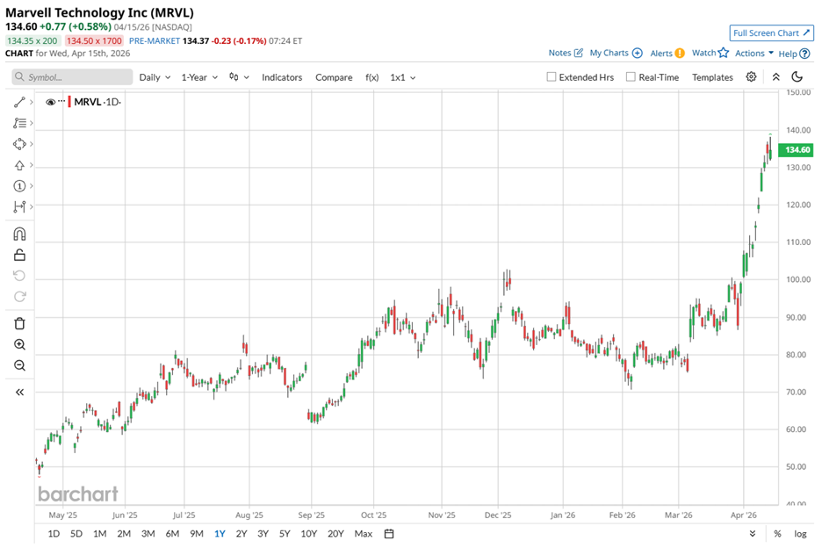Viewport: 822px width, 548px height.
Task: Open the Daily frequency dropdown
Action: pos(155,77)
